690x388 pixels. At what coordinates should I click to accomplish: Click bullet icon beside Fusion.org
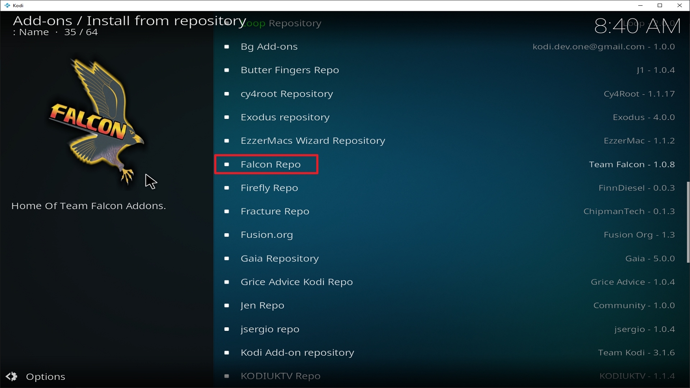tap(226, 235)
